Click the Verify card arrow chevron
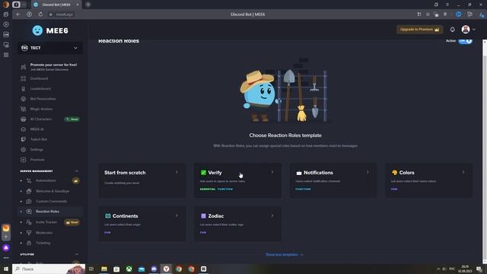 click(272, 172)
